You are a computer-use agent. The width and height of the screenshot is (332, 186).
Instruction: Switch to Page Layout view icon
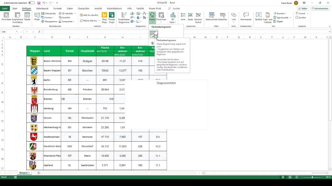tap(290, 177)
